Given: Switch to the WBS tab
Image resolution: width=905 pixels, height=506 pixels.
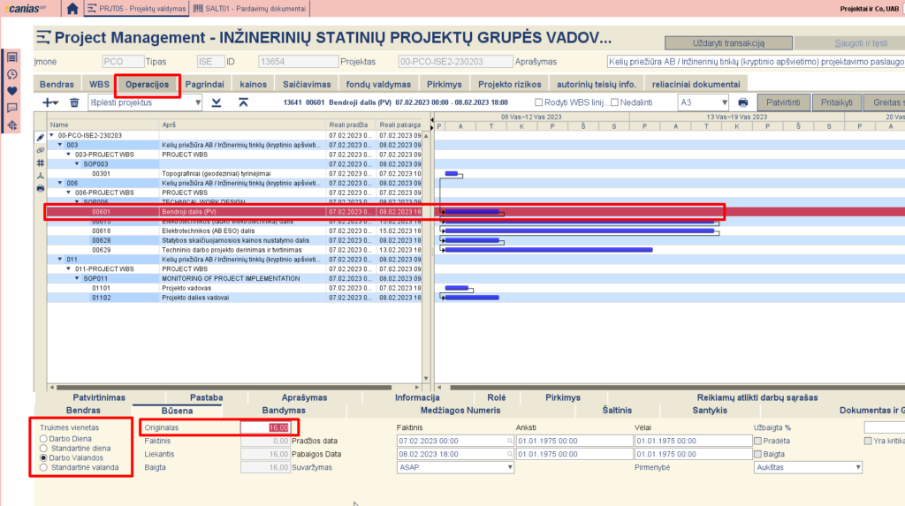Looking at the screenshot, I should [x=99, y=84].
